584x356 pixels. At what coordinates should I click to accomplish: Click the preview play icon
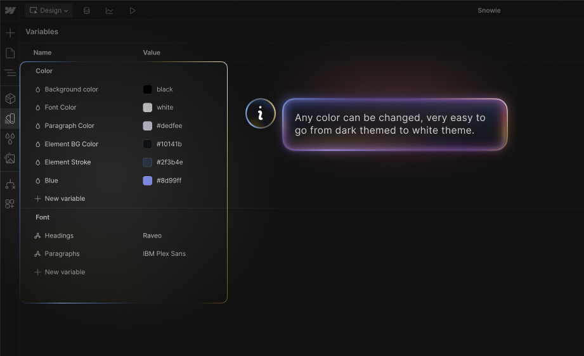133,10
